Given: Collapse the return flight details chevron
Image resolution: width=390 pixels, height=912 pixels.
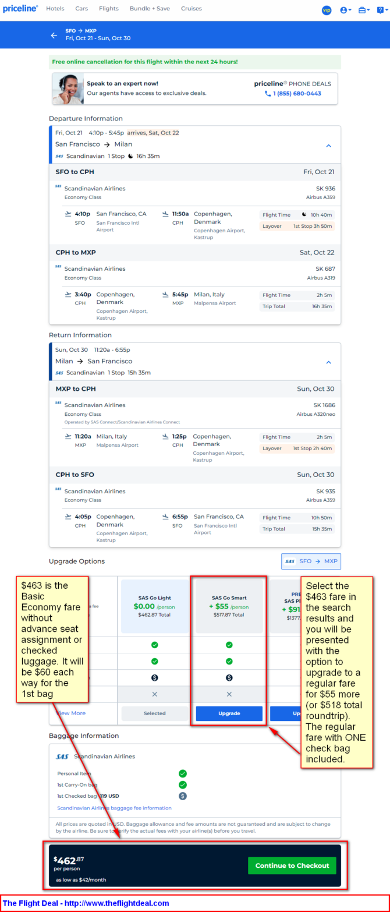Looking at the screenshot, I should [x=328, y=362].
